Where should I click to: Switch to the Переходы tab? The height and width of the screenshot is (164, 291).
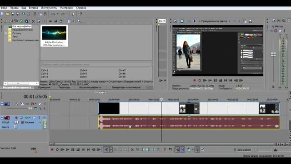[x=64, y=87]
